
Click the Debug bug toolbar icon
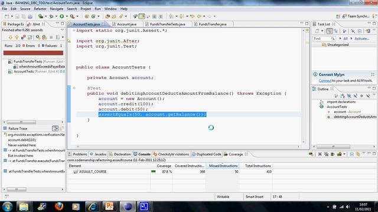click(51, 16)
